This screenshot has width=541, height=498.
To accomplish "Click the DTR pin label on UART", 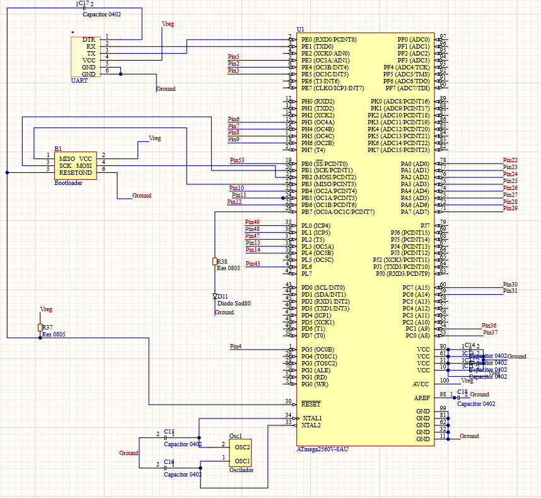I will (x=89, y=39).
